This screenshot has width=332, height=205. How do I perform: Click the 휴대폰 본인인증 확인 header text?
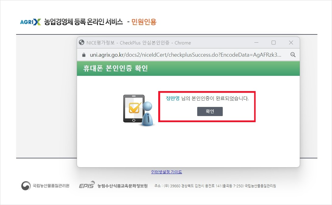coord(115,68)
